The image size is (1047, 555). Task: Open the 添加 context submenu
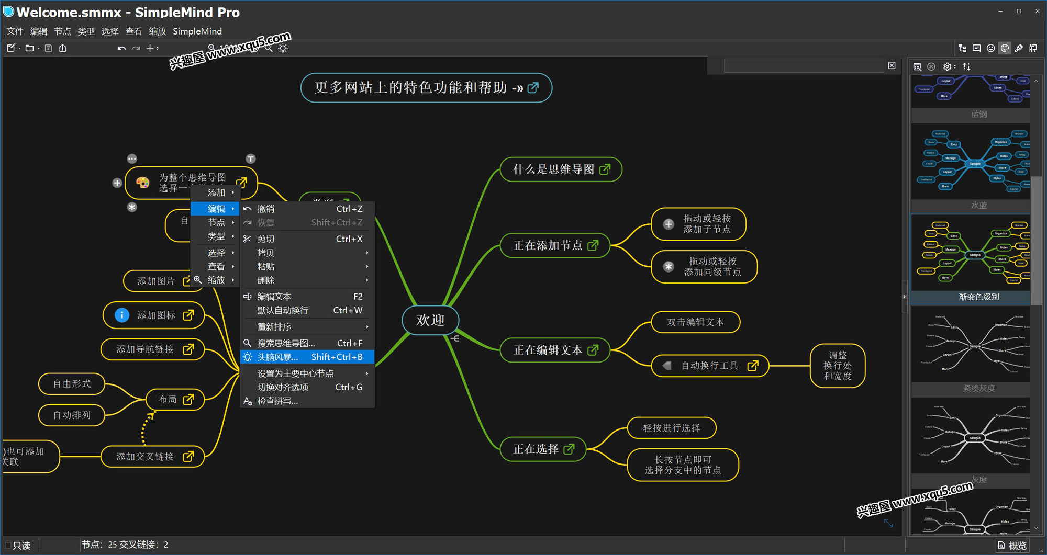215,192
